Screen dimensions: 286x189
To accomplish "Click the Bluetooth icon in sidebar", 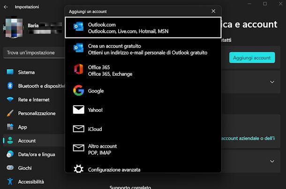I will click(10, 86).
